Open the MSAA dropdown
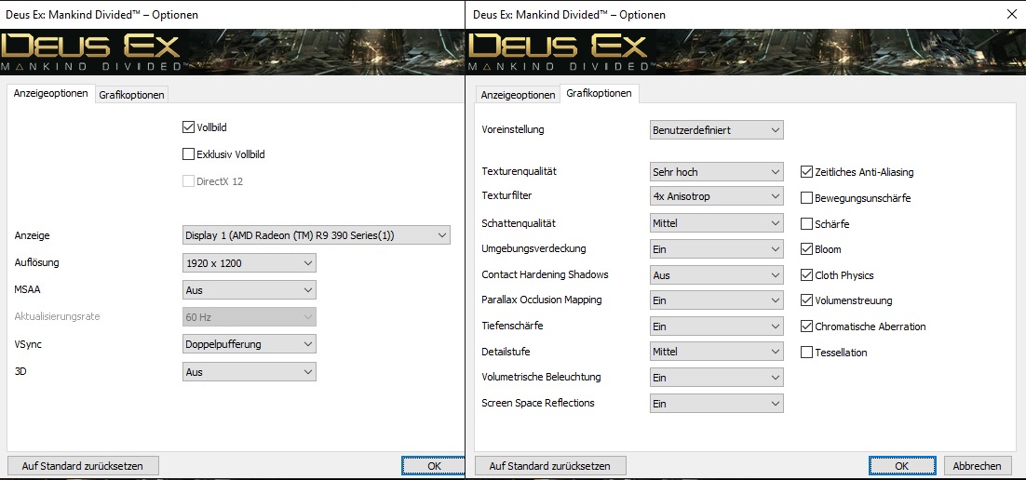 [249, 290]
